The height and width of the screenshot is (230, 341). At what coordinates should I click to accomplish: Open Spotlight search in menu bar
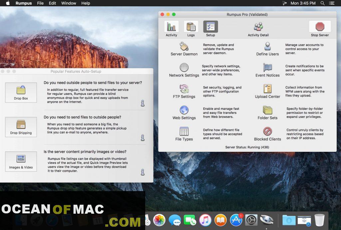pyautogui.click(x=323, y=3)
